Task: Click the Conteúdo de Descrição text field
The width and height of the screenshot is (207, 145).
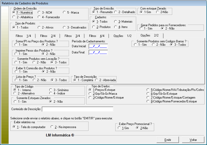Action: [x=77, y=109]
